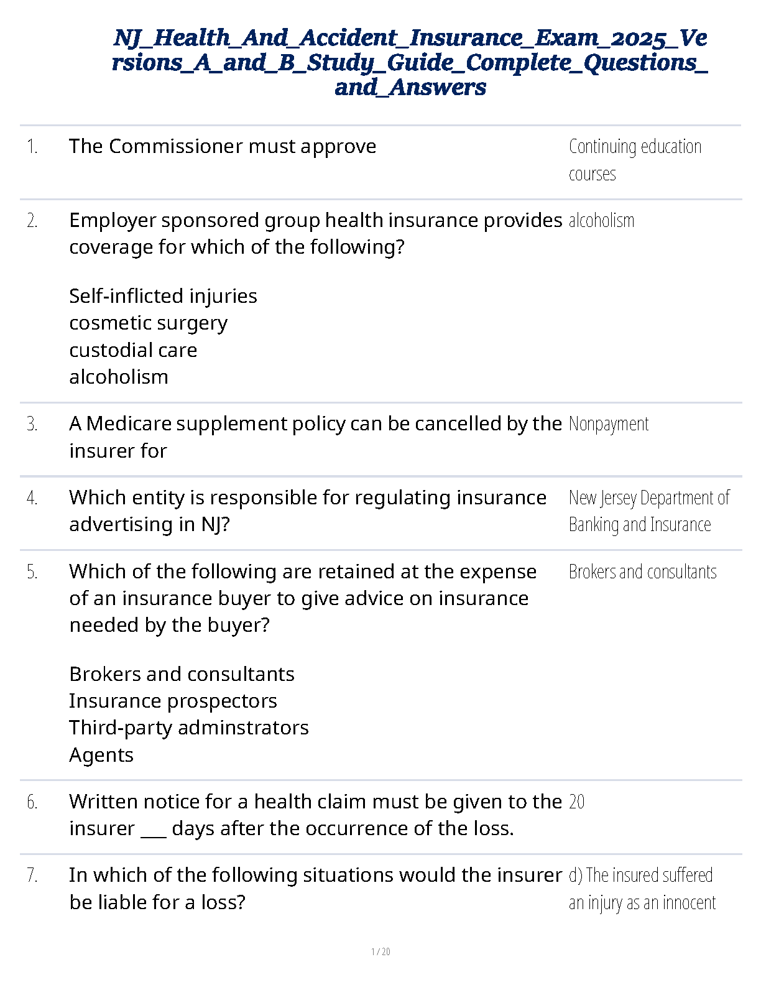The height and width of the screenshot is (985, 761).
Task: Click question 1 about the Commissioner
Action: point(223,147)
